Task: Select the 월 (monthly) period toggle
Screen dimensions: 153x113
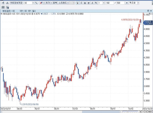Action: [85, 3]
